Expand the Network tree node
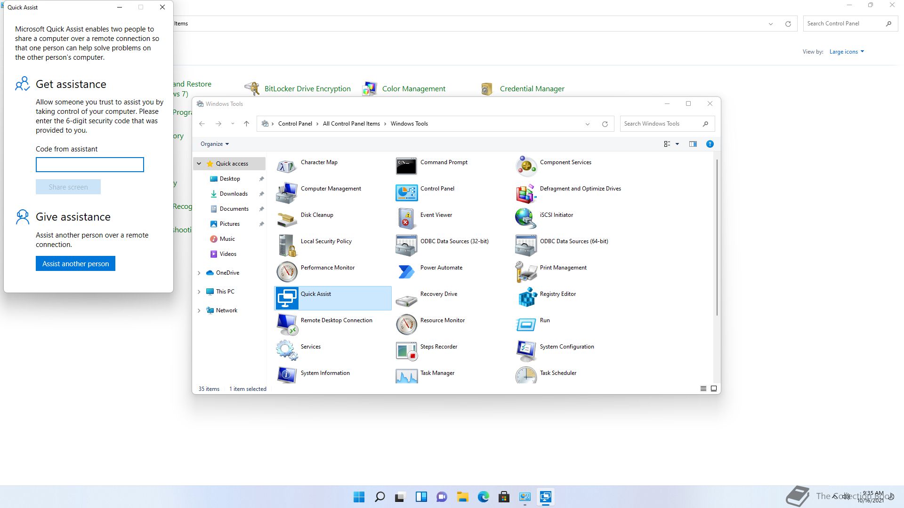The height and width of the screenshot is (508, 904). [x=199, y=310]
